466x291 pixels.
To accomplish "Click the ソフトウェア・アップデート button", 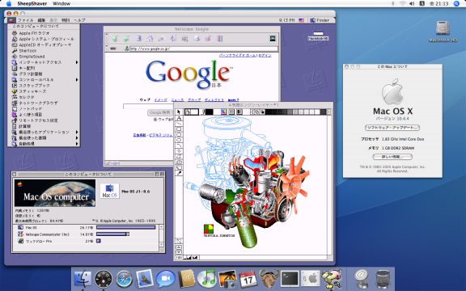I will point(392,128).
